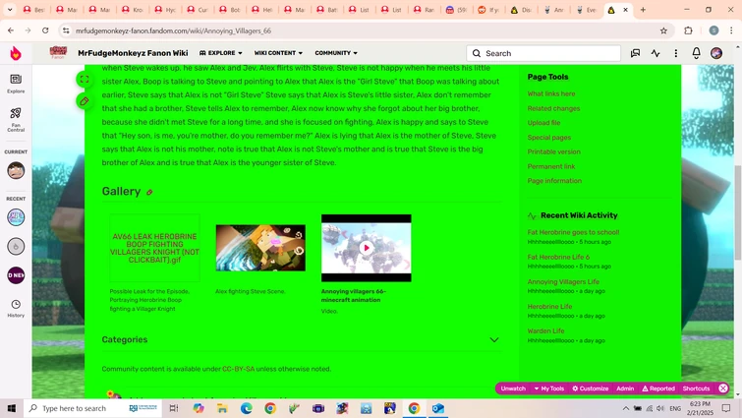Image resolution: width=742 pixels, height=418 pixels.
Task: Open the notifications bell
Action: tap(696, 53)
